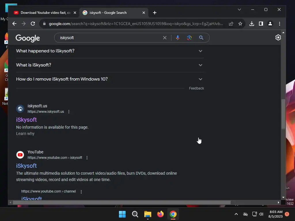The width and height of the screenshot is (295, 221).
Task: Click the YouTube favicon in search result
Action: [x=20, y=155]
